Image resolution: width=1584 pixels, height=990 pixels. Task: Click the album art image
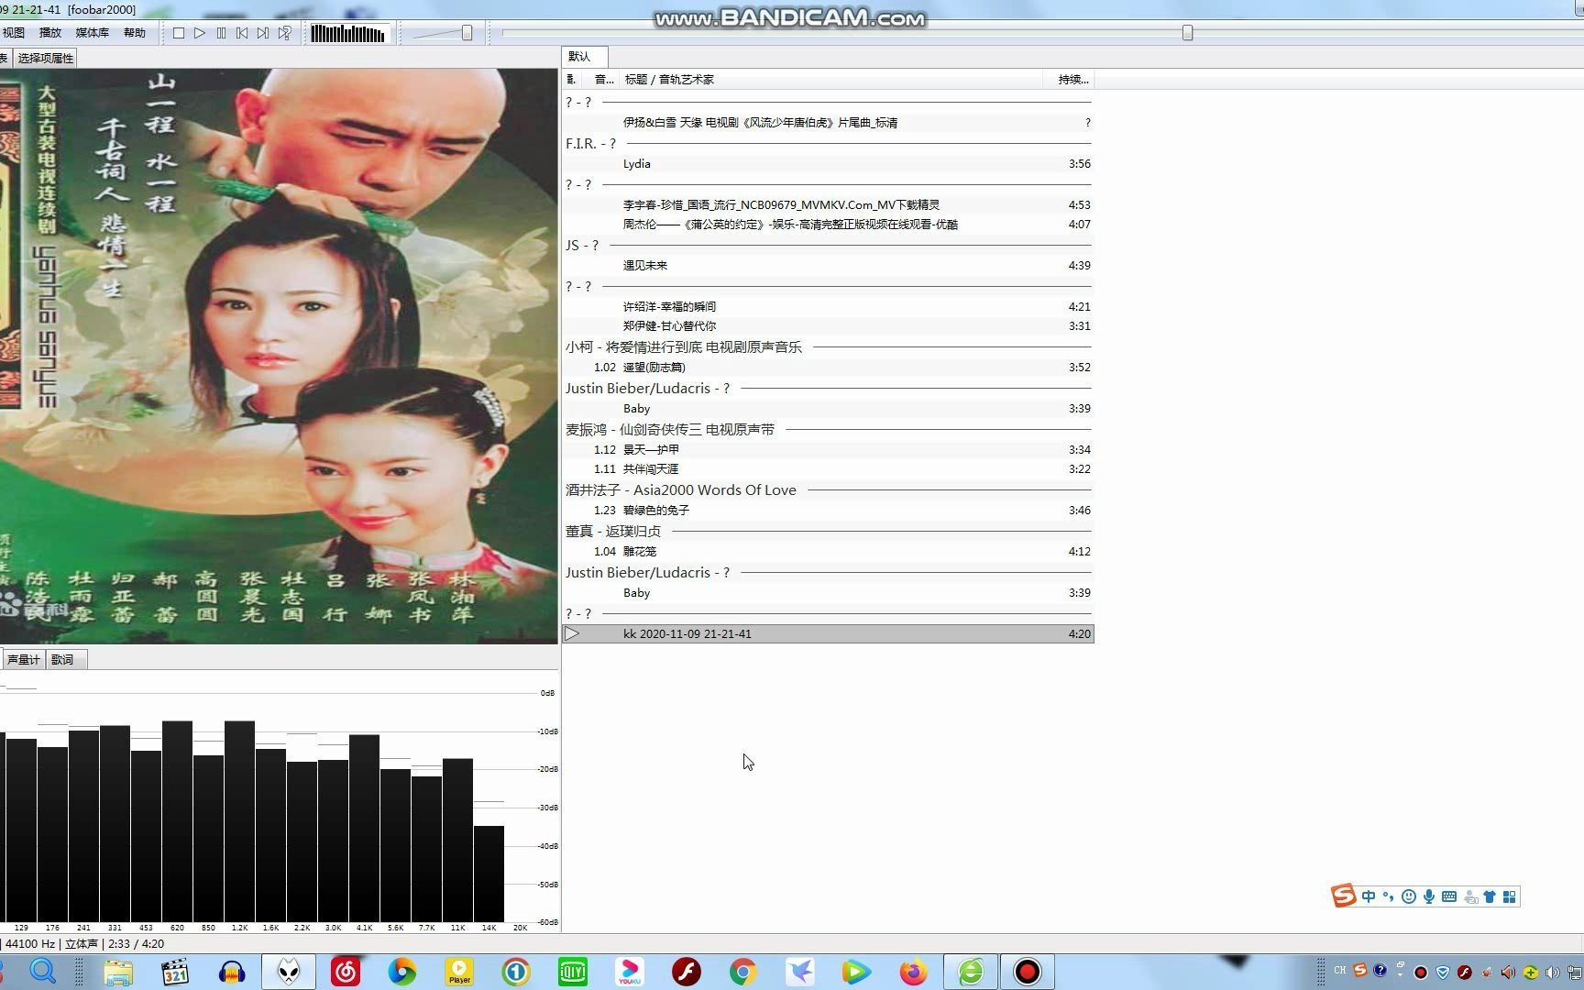pos(279,357)
